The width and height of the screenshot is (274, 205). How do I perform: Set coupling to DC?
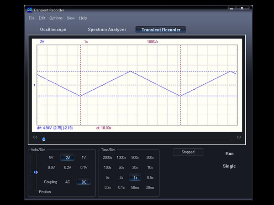pyautogui.click(x=84, y=182)
